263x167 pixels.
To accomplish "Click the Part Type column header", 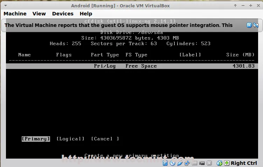I will coord(105,55).
